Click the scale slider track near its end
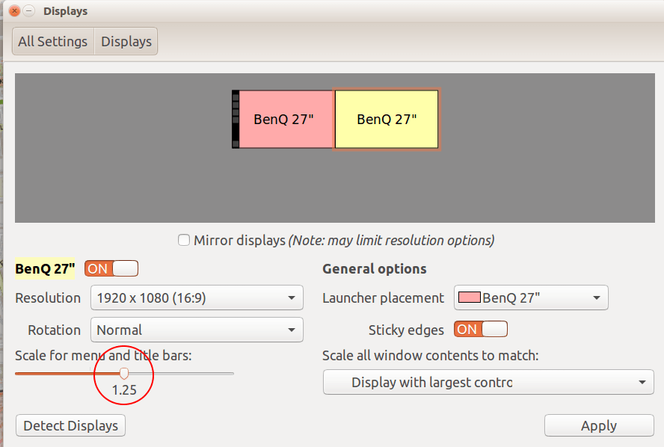The width and height of the screenshot is (664, 447). (224, 373)
